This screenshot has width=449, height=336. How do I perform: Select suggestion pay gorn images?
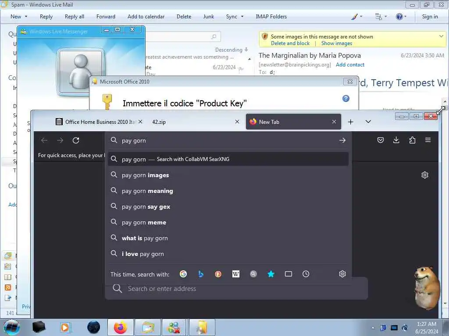(228, 175)
